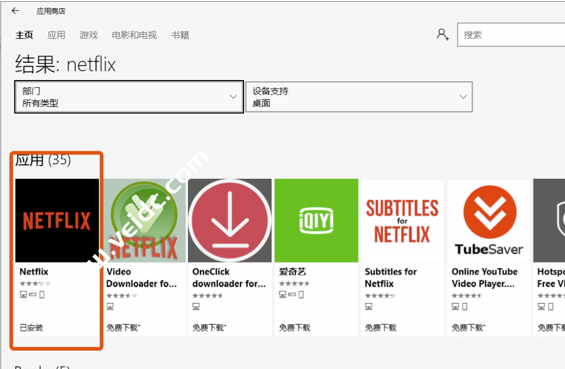Click the 应用 (35) section heading
This screenshot has height=369, width=565.
click(x=43, y=160)
